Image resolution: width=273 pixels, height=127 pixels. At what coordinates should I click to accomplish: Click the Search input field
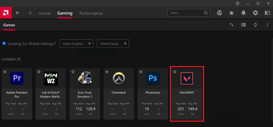[x=186, y=13]
